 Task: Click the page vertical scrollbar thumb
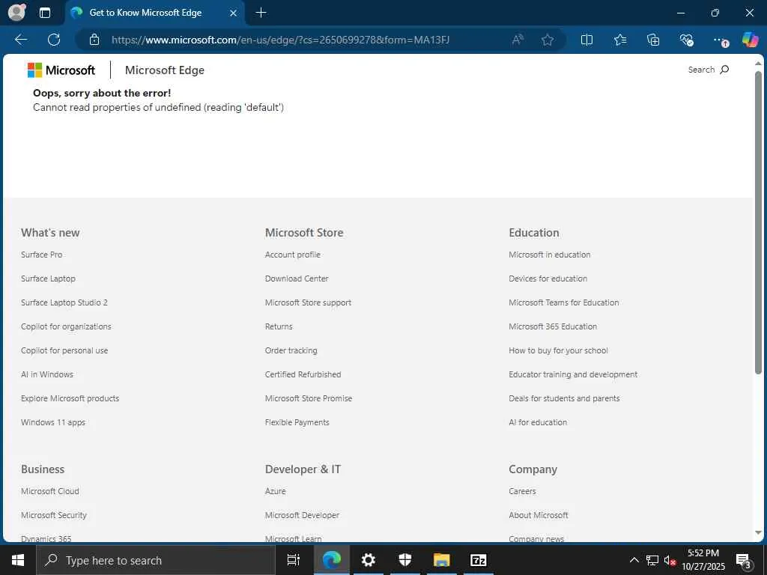pyautogui.click(x=758, y=222)
